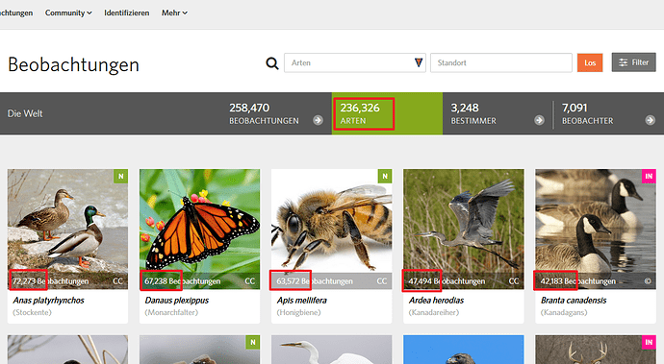Click the green N badge on Honigbiene card
The width and height of the screenshot is (664, 364).
pos(385,177)
